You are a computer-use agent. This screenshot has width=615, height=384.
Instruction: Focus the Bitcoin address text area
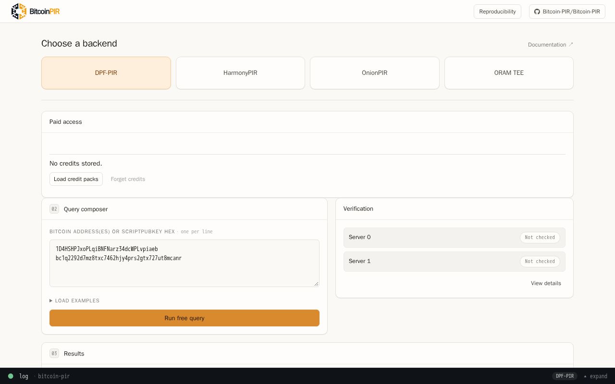click(x=184, y=263)
